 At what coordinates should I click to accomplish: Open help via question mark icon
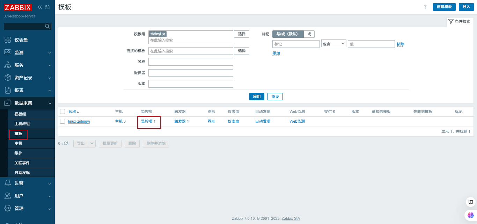coord(425,7)
